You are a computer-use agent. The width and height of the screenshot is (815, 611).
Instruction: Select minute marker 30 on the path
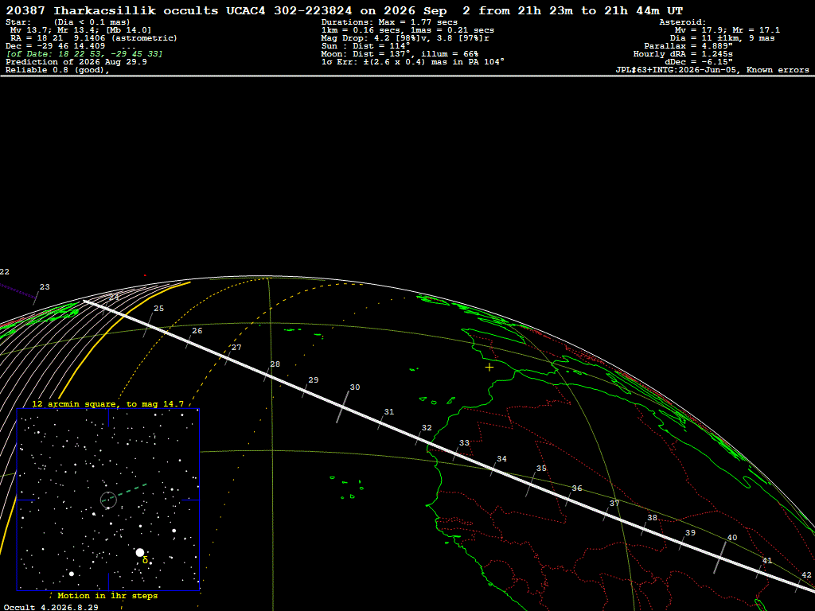(354, 387)
